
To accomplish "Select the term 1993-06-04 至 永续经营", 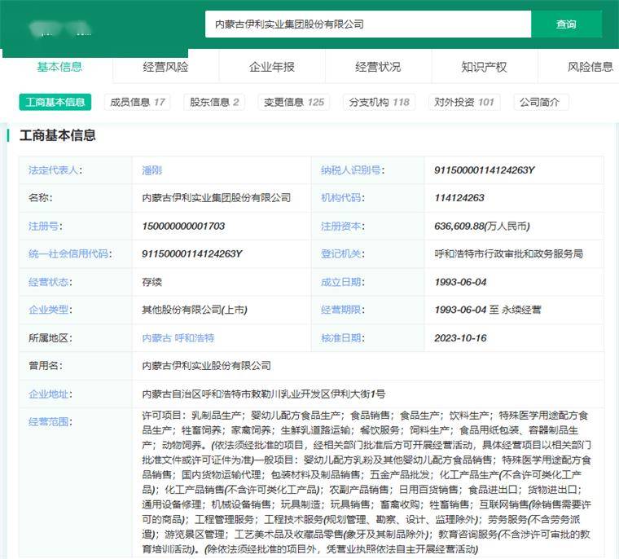I will 488,310.
